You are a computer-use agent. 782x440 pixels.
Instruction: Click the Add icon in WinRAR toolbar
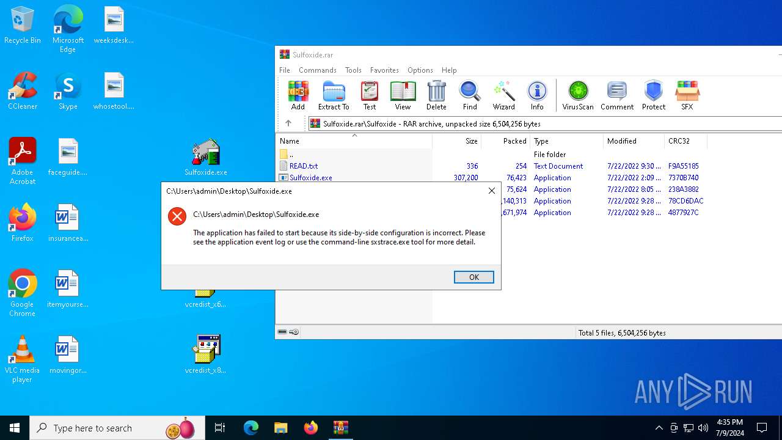point(298,95)
